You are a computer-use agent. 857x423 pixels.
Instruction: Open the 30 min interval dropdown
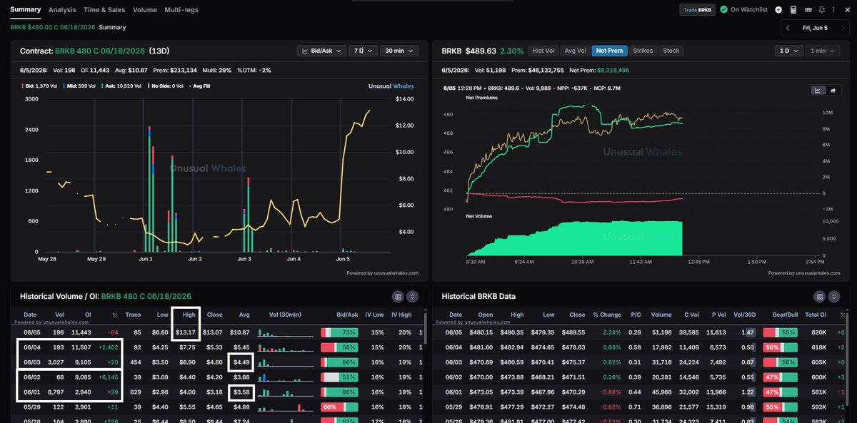[399, 51]
